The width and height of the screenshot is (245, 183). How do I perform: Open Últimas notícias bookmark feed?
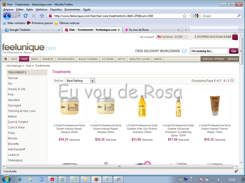67,23
